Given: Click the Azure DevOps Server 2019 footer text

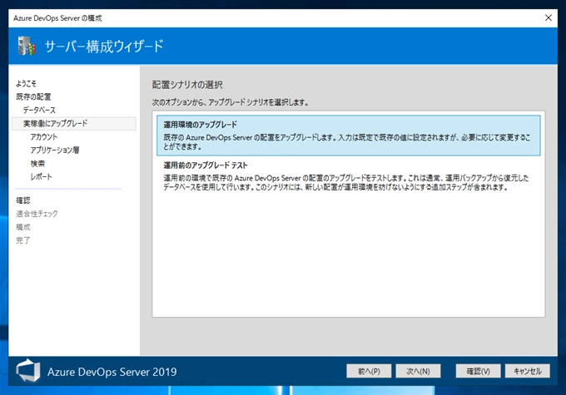Looking at the screenshot, I should tap(112, 372).
